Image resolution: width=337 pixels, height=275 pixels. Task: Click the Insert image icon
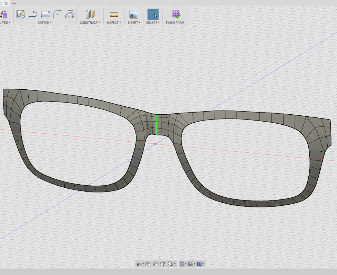(134, 14)
